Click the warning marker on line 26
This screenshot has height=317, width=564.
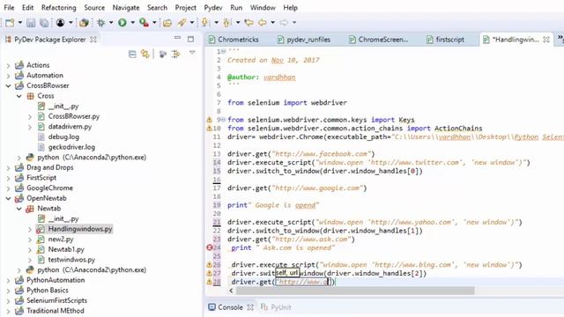click(x=210, y=264)
